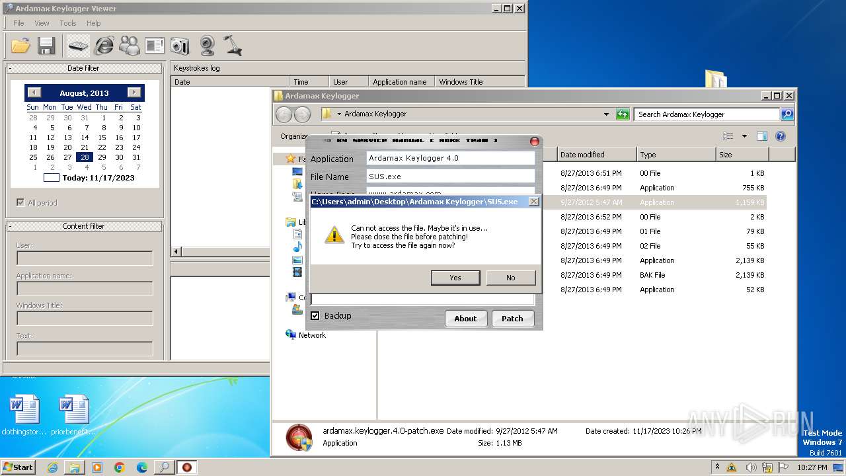This screenshot has width=846, height=476.
Task: Open the address bar history dropdown
Action: click(x=606, y=114)
